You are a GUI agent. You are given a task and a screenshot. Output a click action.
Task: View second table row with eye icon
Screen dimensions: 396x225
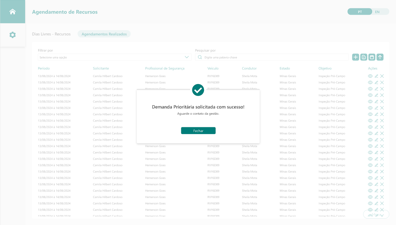click(x=370, y=83)
